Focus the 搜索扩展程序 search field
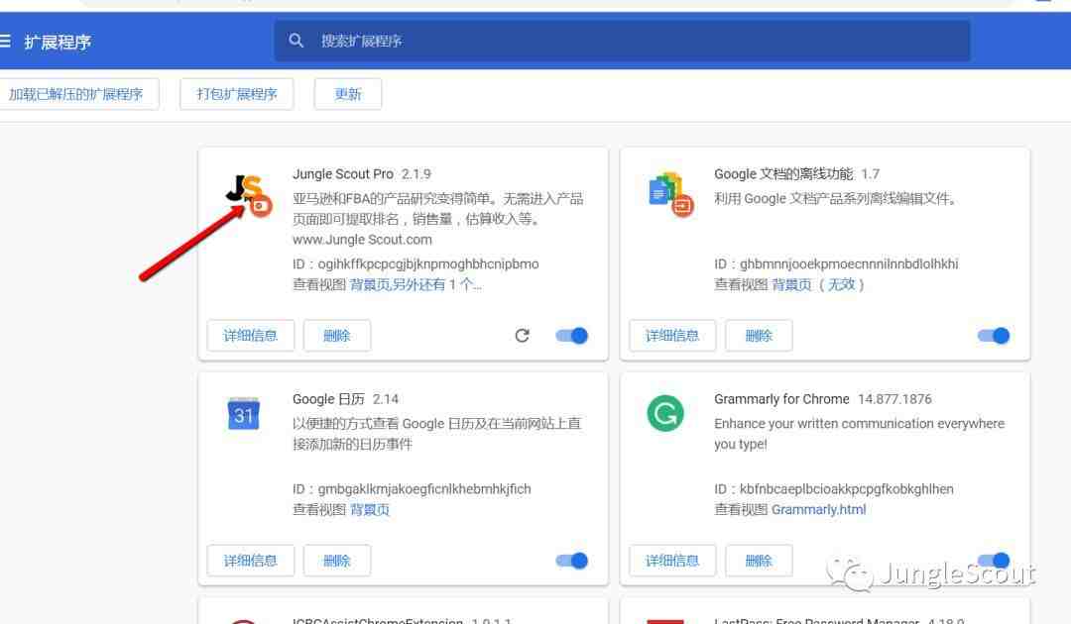Screen dimensions: 1071x624 click(x=622, y=41)
